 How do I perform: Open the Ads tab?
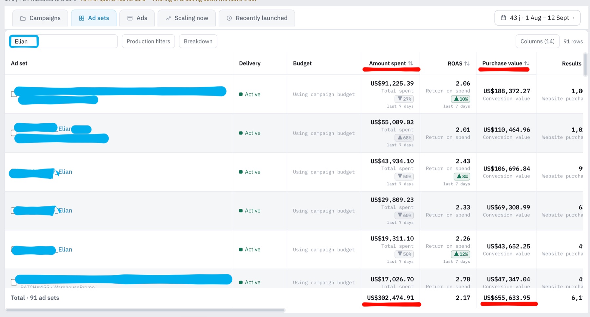[137, 18]
